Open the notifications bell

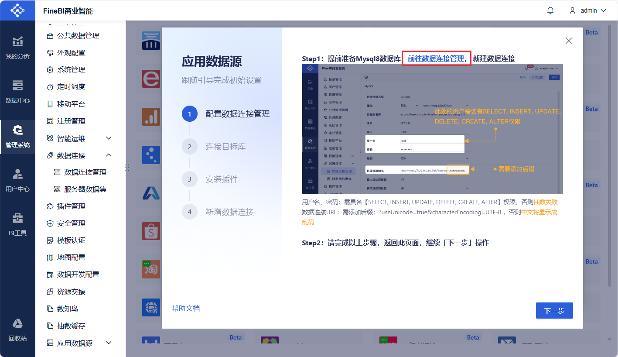tap(550, 10)
